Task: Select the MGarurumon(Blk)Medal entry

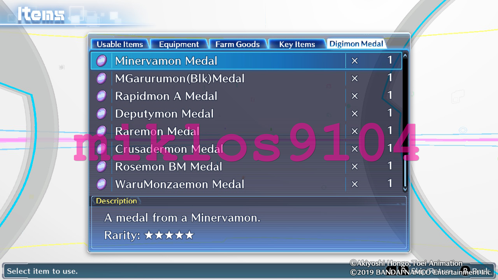Action: [246, 79]
